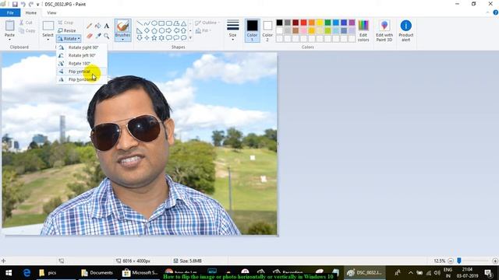Pick the yellow palette swatch

[320, 23]
